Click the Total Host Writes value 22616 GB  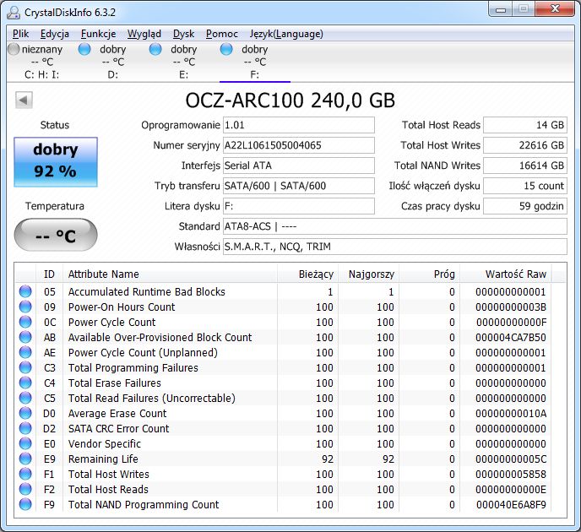525,145
